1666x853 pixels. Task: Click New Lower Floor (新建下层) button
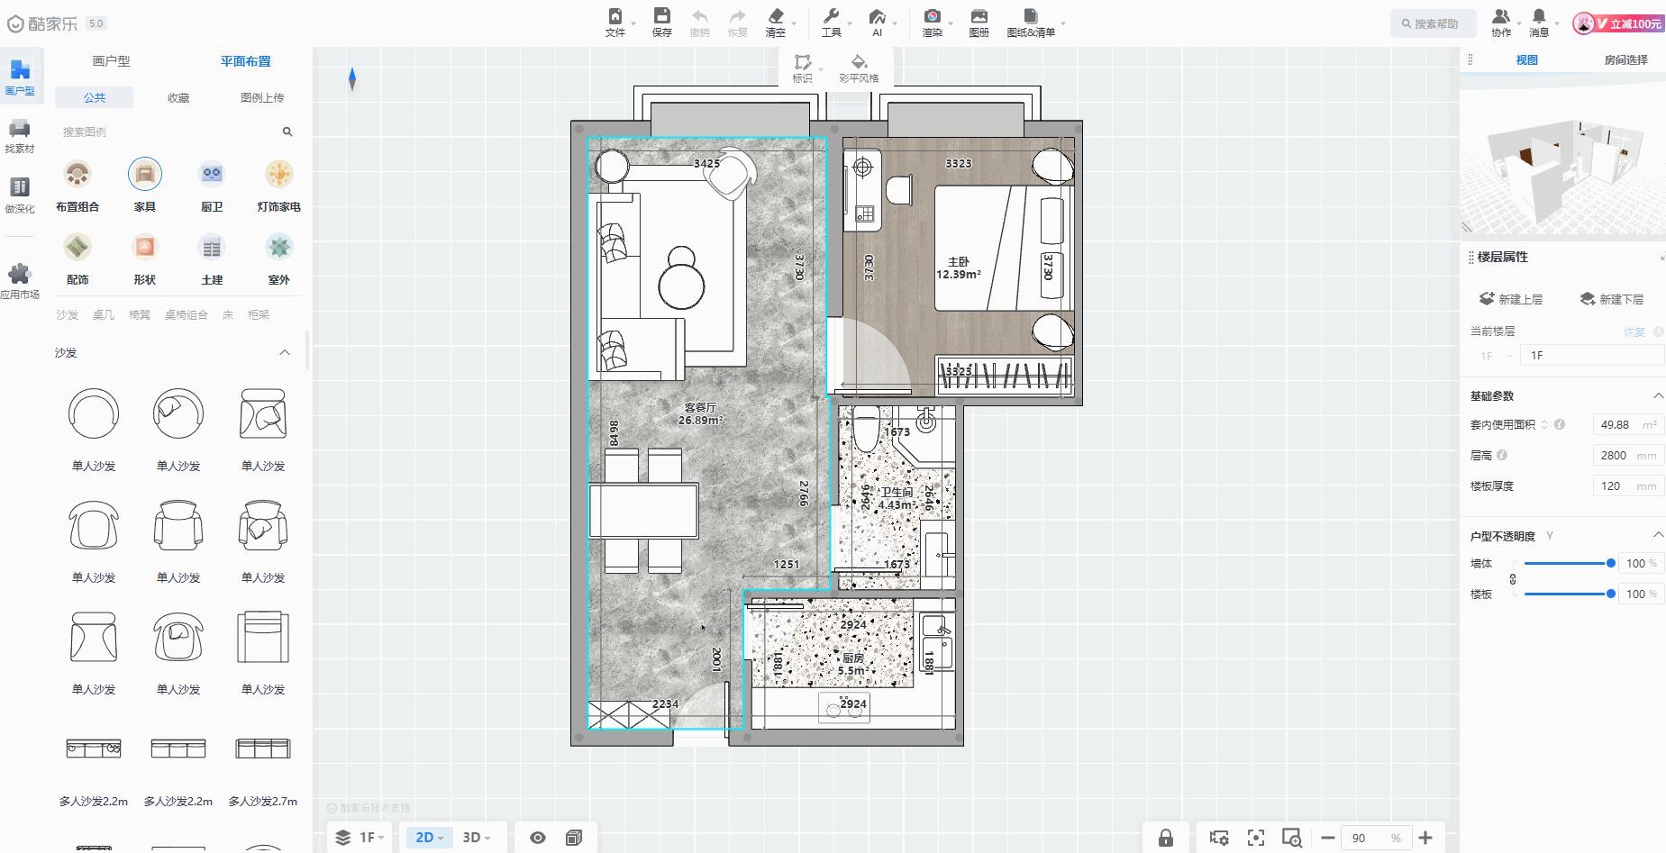click(1612, 299)
